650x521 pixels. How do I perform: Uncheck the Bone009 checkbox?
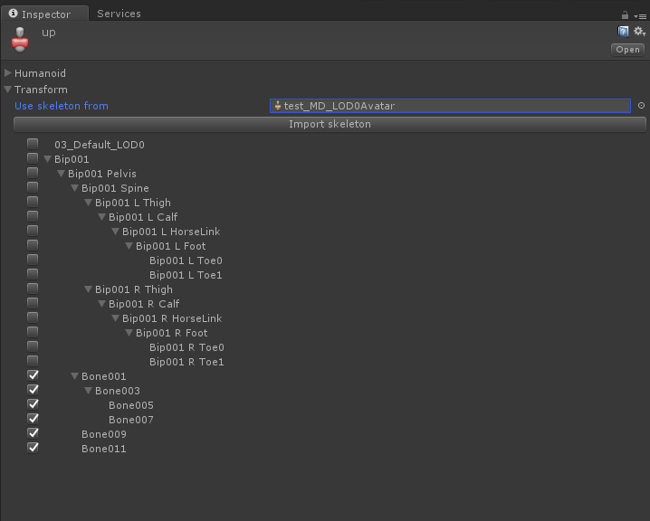point(33,433)
